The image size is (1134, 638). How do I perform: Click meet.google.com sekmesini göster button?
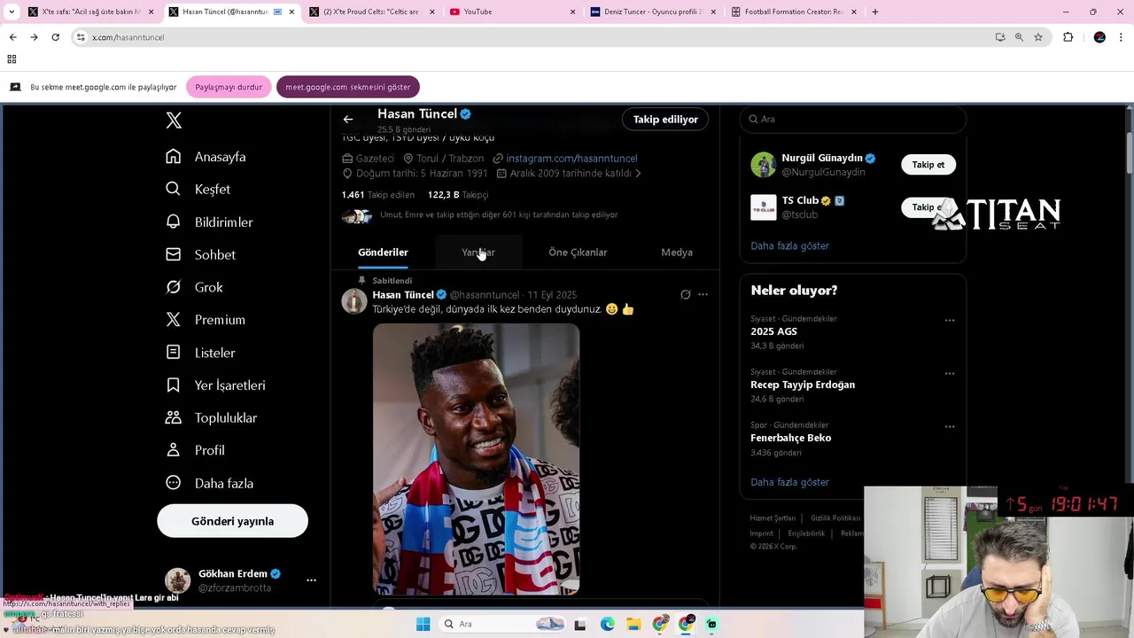[x=348, y=87]
